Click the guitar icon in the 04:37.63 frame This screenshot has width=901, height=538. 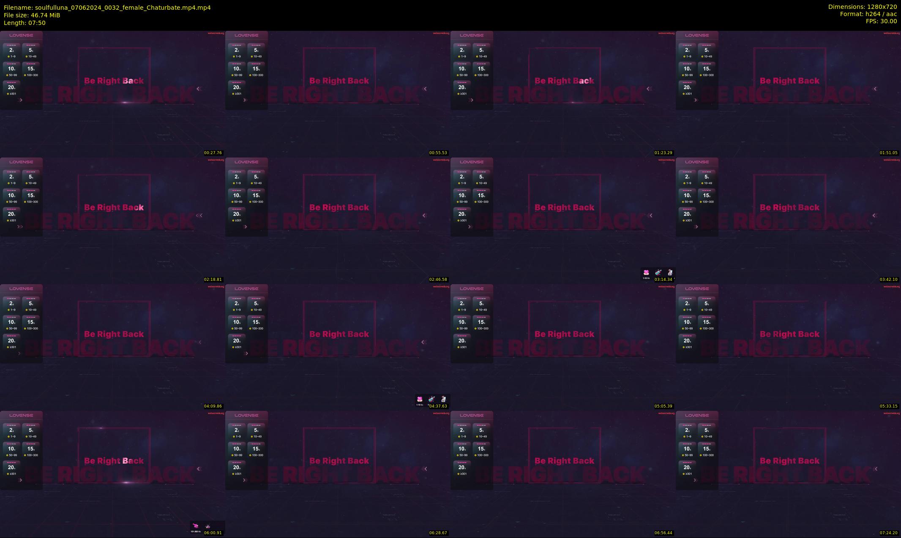coord(431,399)
